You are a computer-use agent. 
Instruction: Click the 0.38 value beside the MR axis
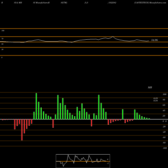156,101
